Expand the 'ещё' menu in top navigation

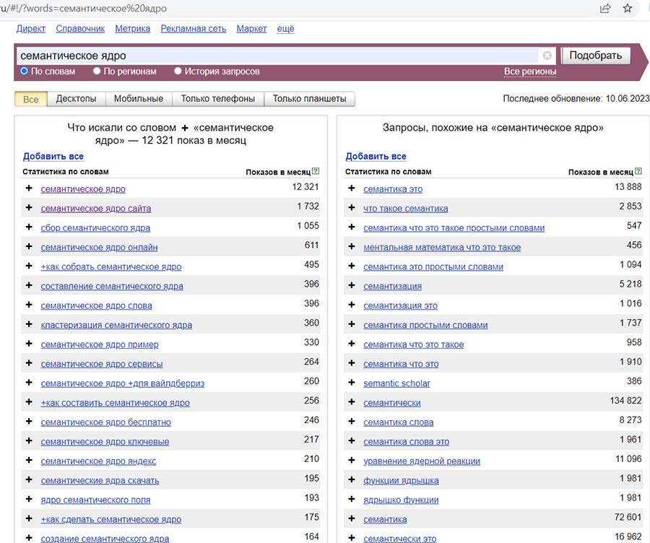click(285, 29)
